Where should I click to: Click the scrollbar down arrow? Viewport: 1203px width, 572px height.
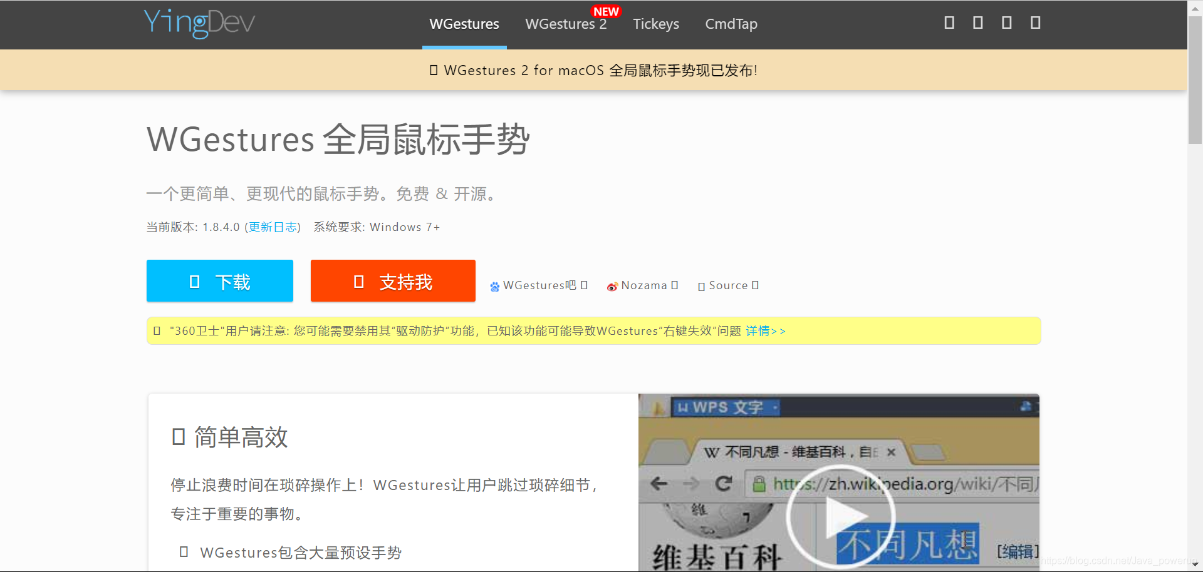[1195, 565]
